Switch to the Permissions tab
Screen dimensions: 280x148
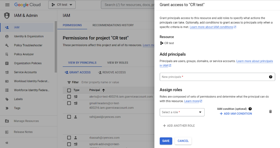point(72,25)
